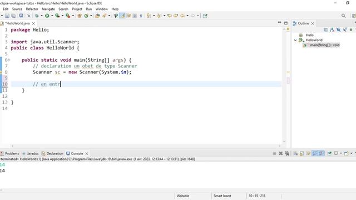Screen dimensions: 356x200
Task: Collapse the HelloWorld node in Outline
Action: tap(295, 40)
